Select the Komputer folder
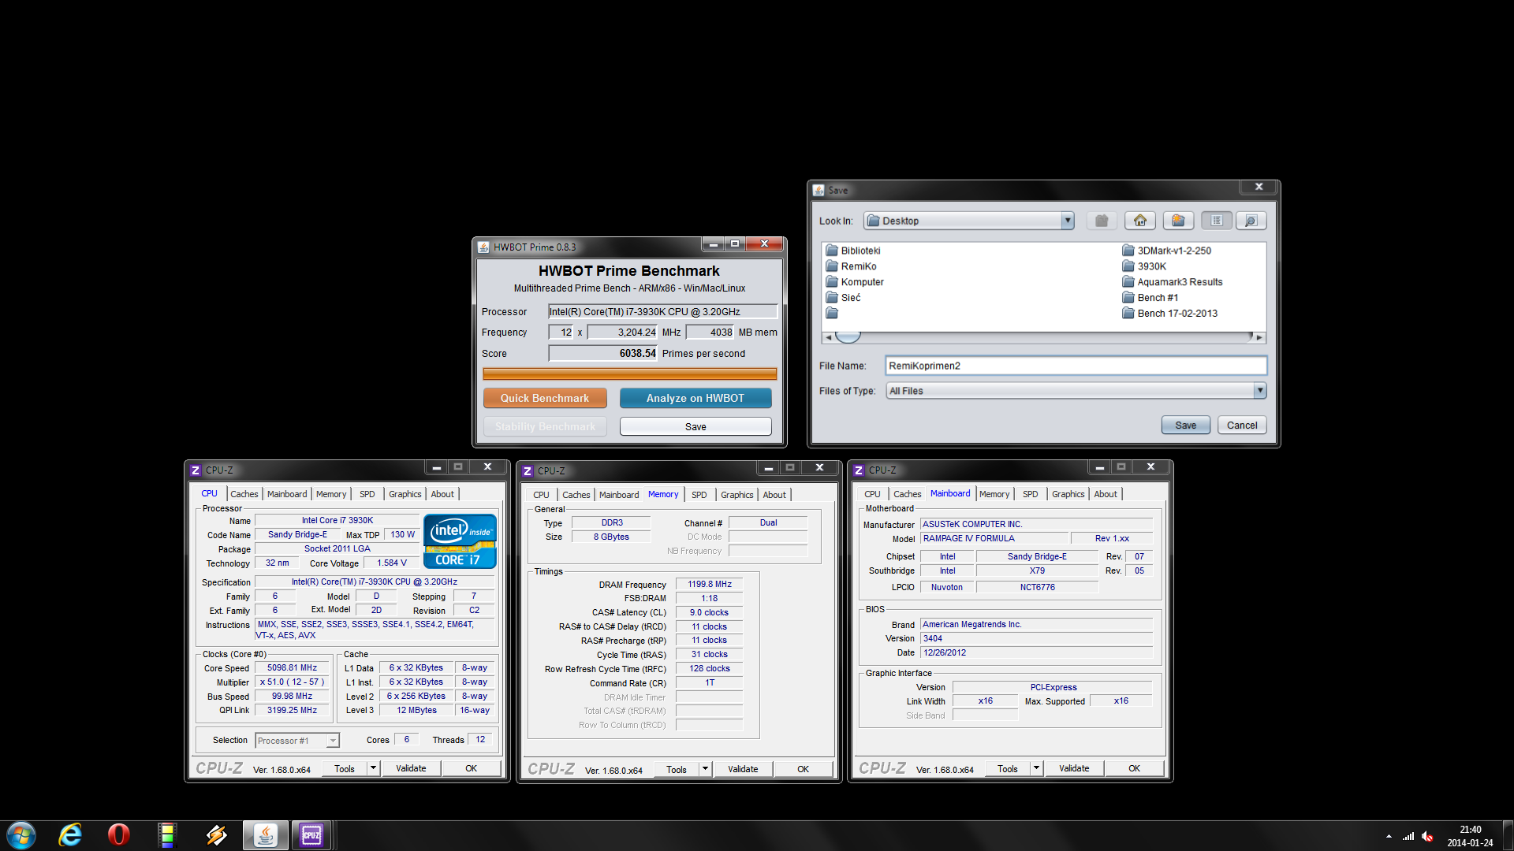1514x851 pixels. pos(855,282)
